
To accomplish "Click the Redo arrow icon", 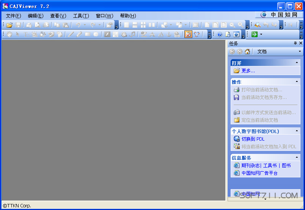I will [x=93, y=25].
